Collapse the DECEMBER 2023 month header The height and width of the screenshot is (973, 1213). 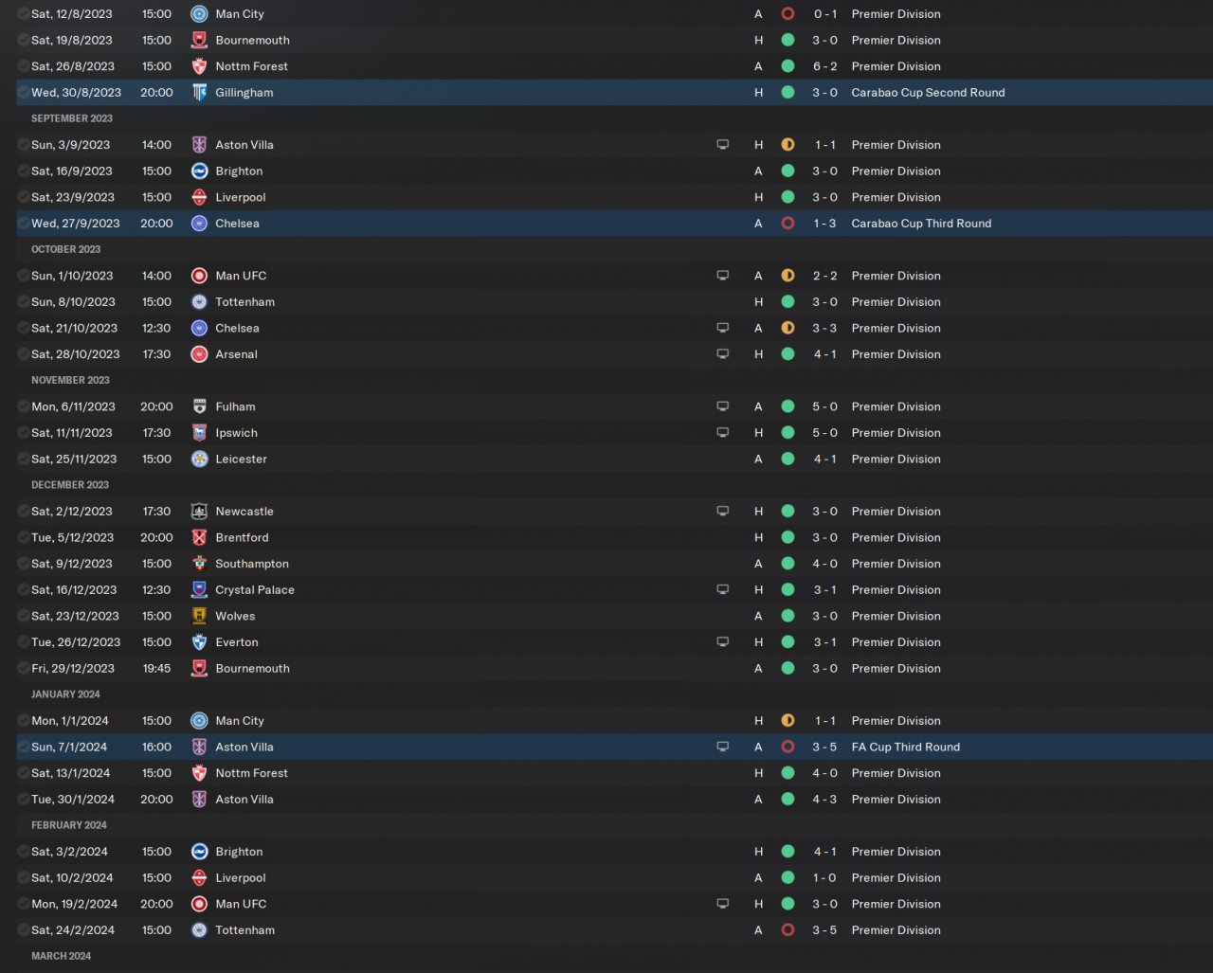(70, 485)
